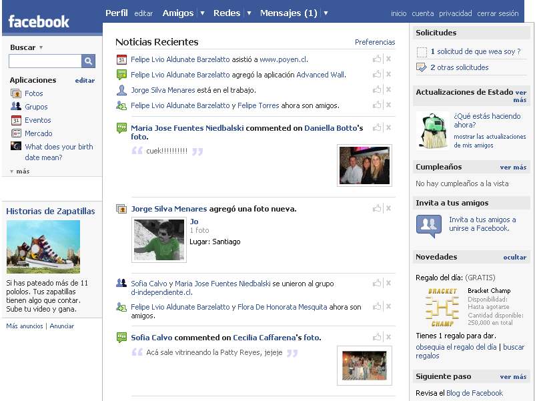Click editar next to Aplicaciones
Image resolution: width=535 pixels, height=401 pixels.
point(85,81)
